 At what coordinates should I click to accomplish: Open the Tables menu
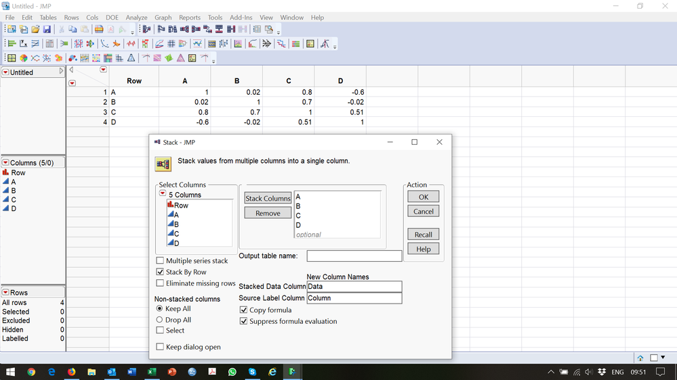point(48,17)
